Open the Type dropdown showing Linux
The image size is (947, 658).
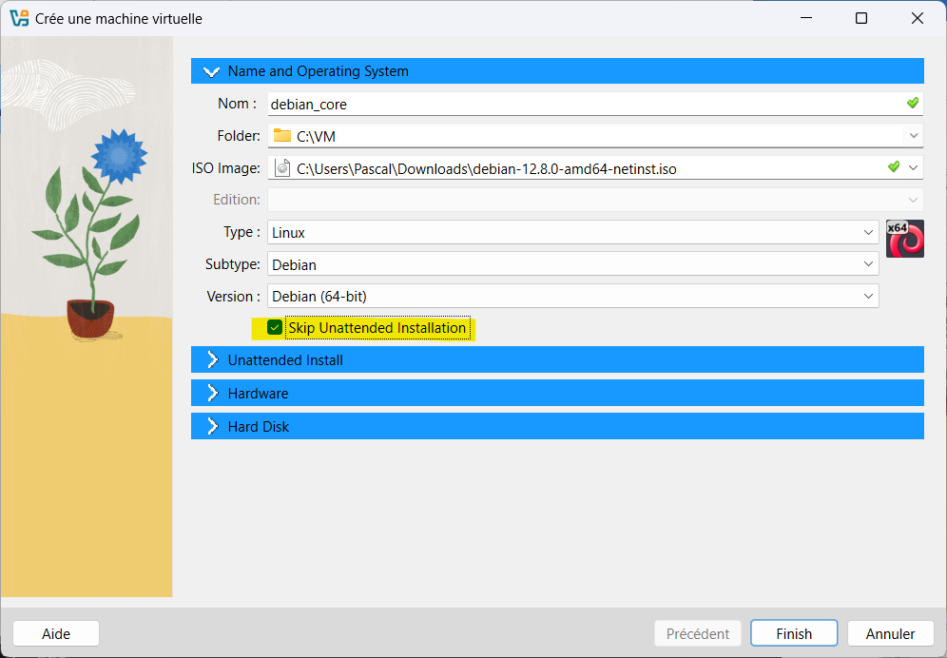click(573, 232)
